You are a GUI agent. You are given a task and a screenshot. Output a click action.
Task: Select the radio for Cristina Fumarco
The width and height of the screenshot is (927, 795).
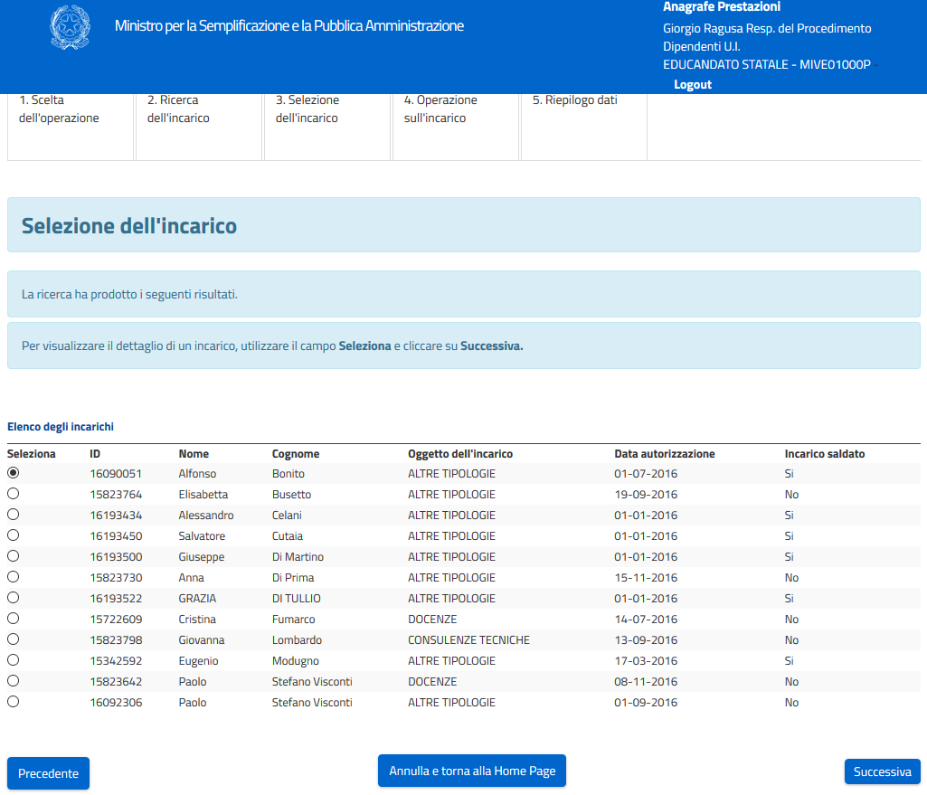(14, 619)
